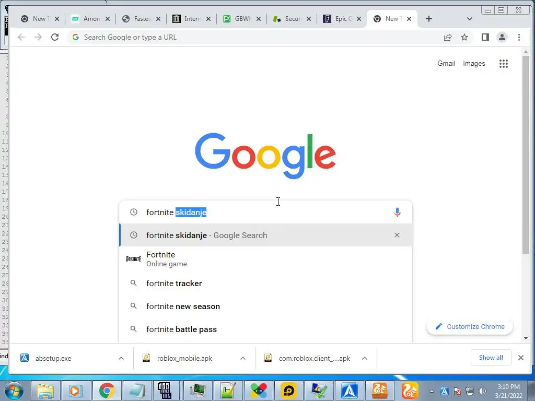The width and height of the screenshot is (535, 401).
Task: Click the Customize Chrome button
Action: (x=470, y=327)
